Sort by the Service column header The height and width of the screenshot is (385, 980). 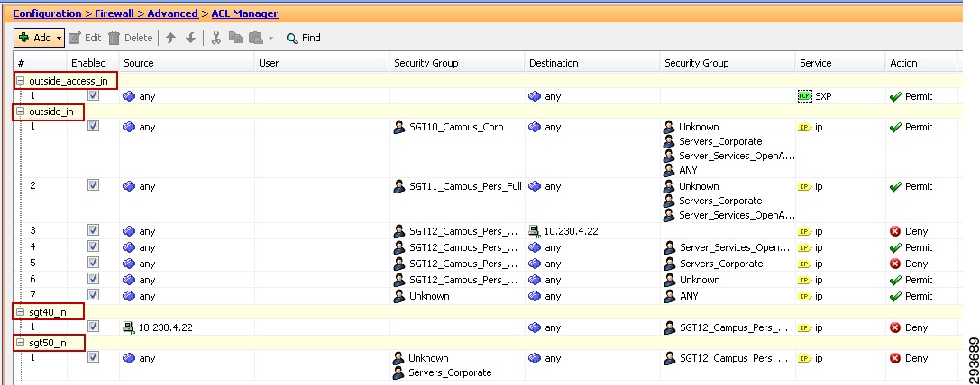[x=840, y=63]
